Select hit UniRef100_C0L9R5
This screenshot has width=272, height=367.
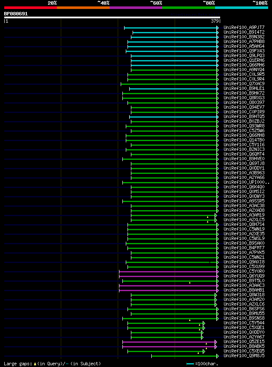[244, 75]
